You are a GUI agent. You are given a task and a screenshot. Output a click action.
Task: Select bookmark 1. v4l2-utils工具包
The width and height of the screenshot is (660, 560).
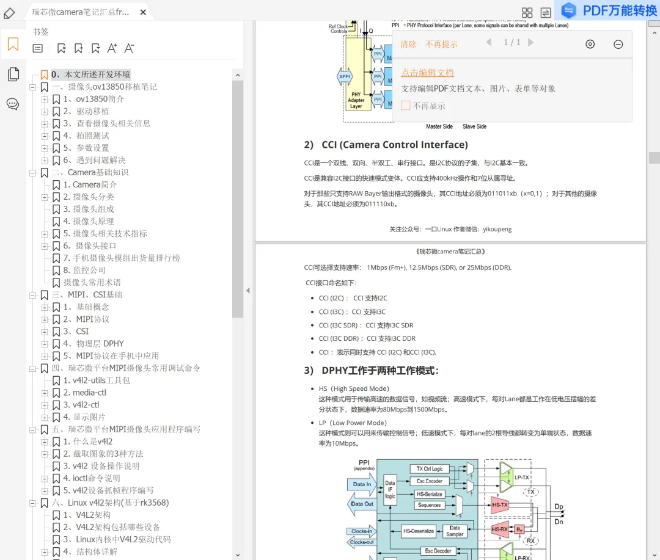[x=97, y=380]
